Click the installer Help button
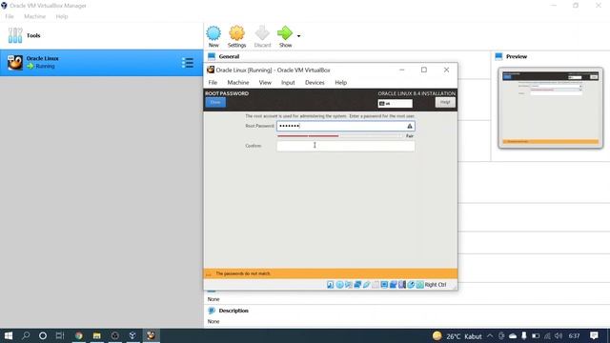This screenshot has width=610, height=343. click(x=445, y=102)
